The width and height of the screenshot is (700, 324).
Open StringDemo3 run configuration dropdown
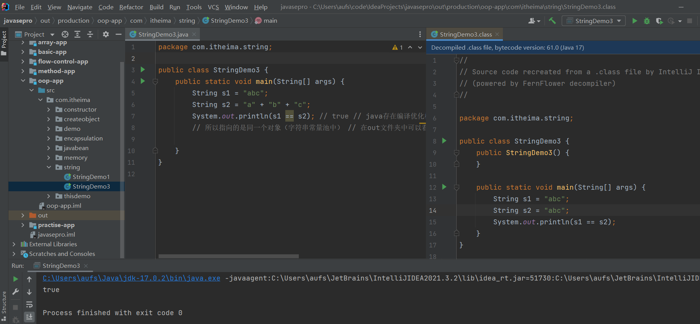click(593, 21)
